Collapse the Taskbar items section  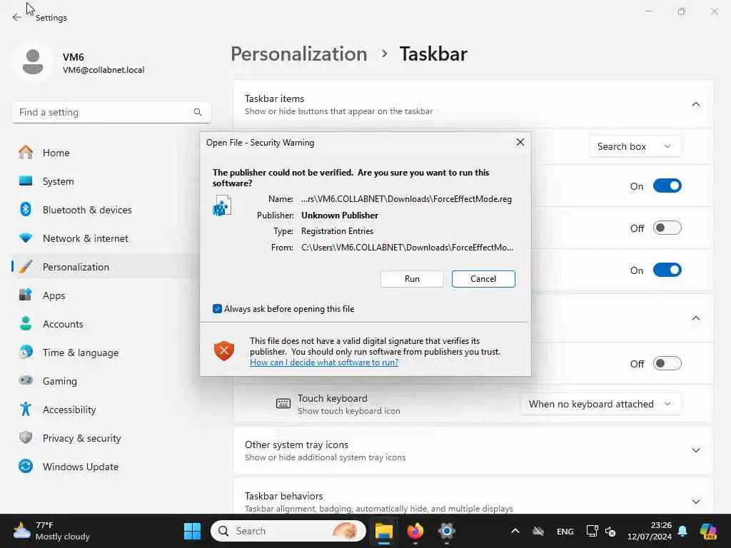[695, 104]
